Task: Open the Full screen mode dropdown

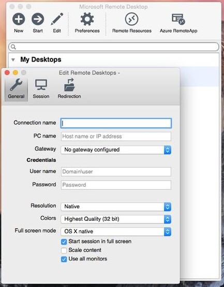Action: click(x=116, y=232)
